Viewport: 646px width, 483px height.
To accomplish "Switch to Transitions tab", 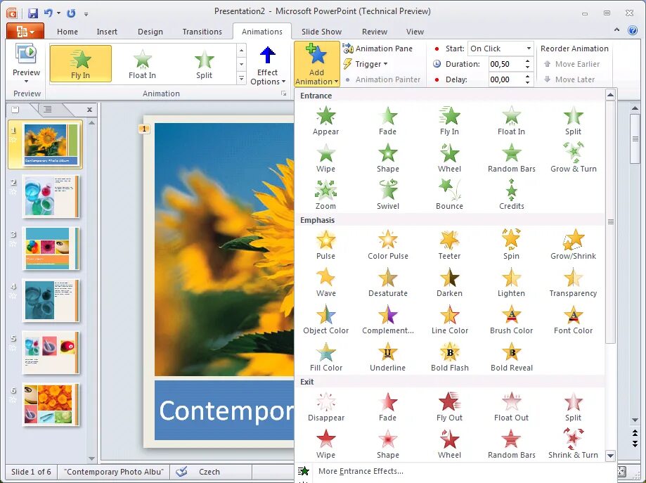I will (x=202, y=32).
